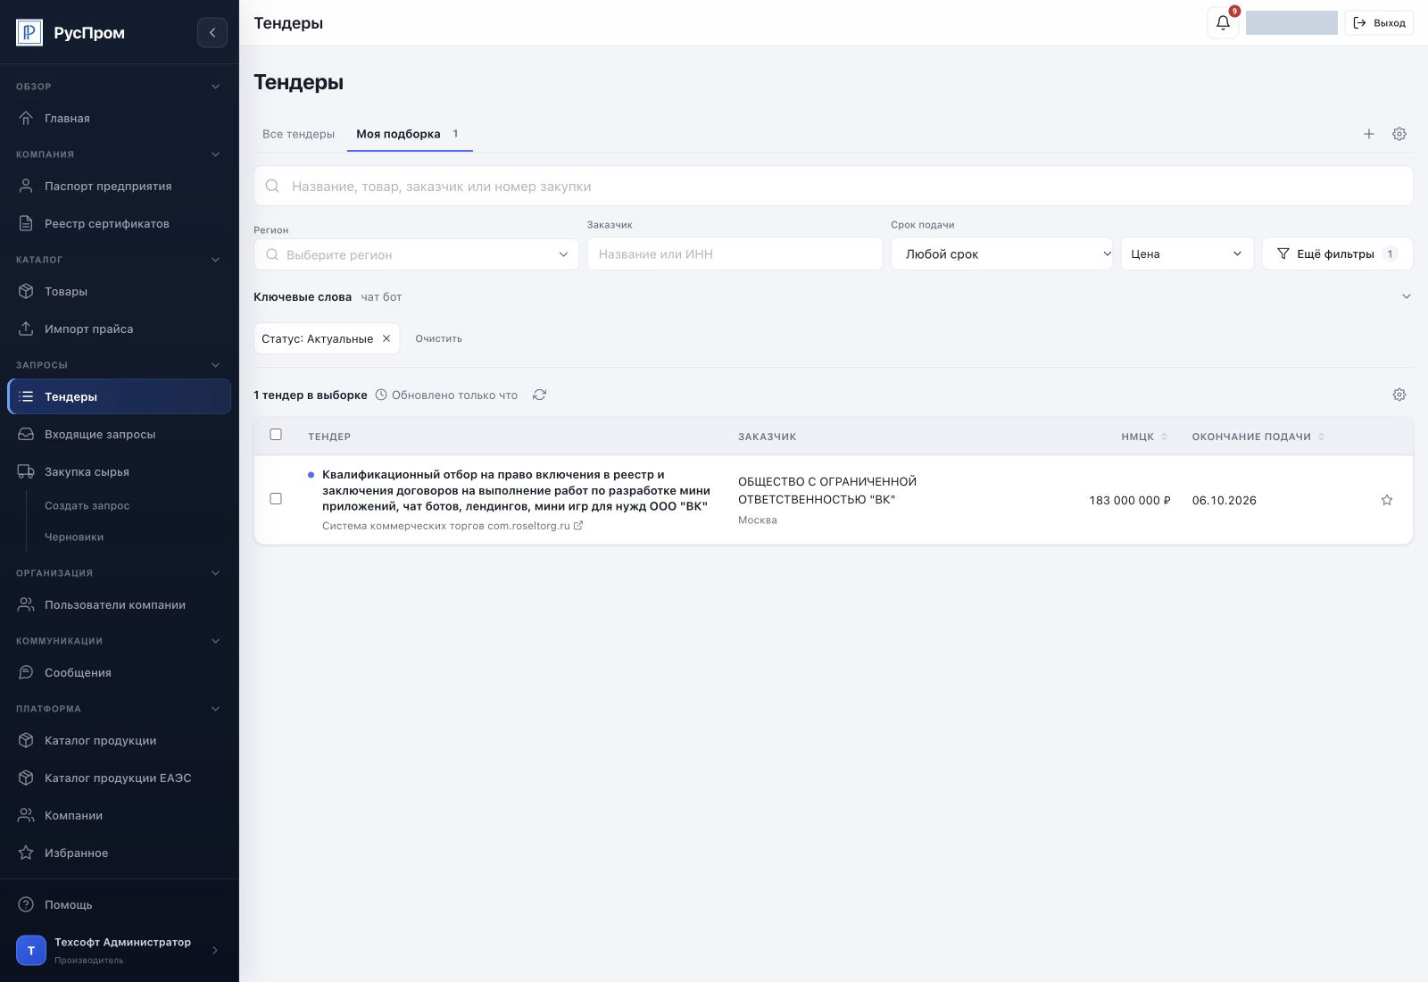Collapse the КАТАЛОГ sidebar group
Screen dimensions: 1428x982
(215, 260)
